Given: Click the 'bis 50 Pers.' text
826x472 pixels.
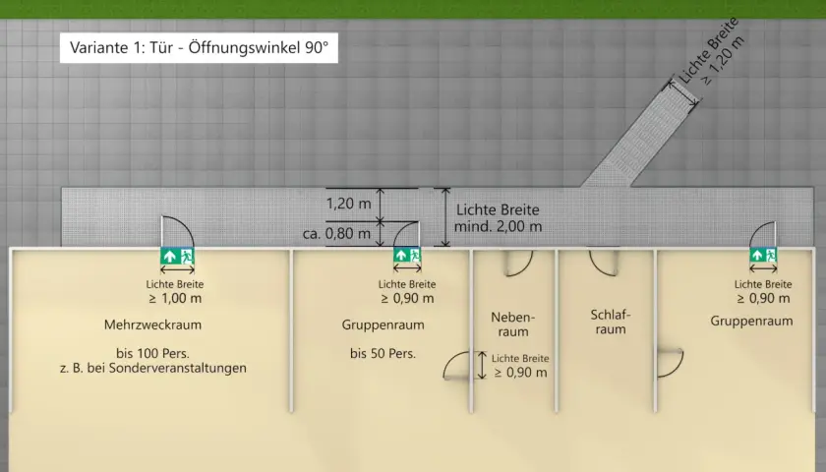Looking at the screenshot, I should (x=383, y=353).
